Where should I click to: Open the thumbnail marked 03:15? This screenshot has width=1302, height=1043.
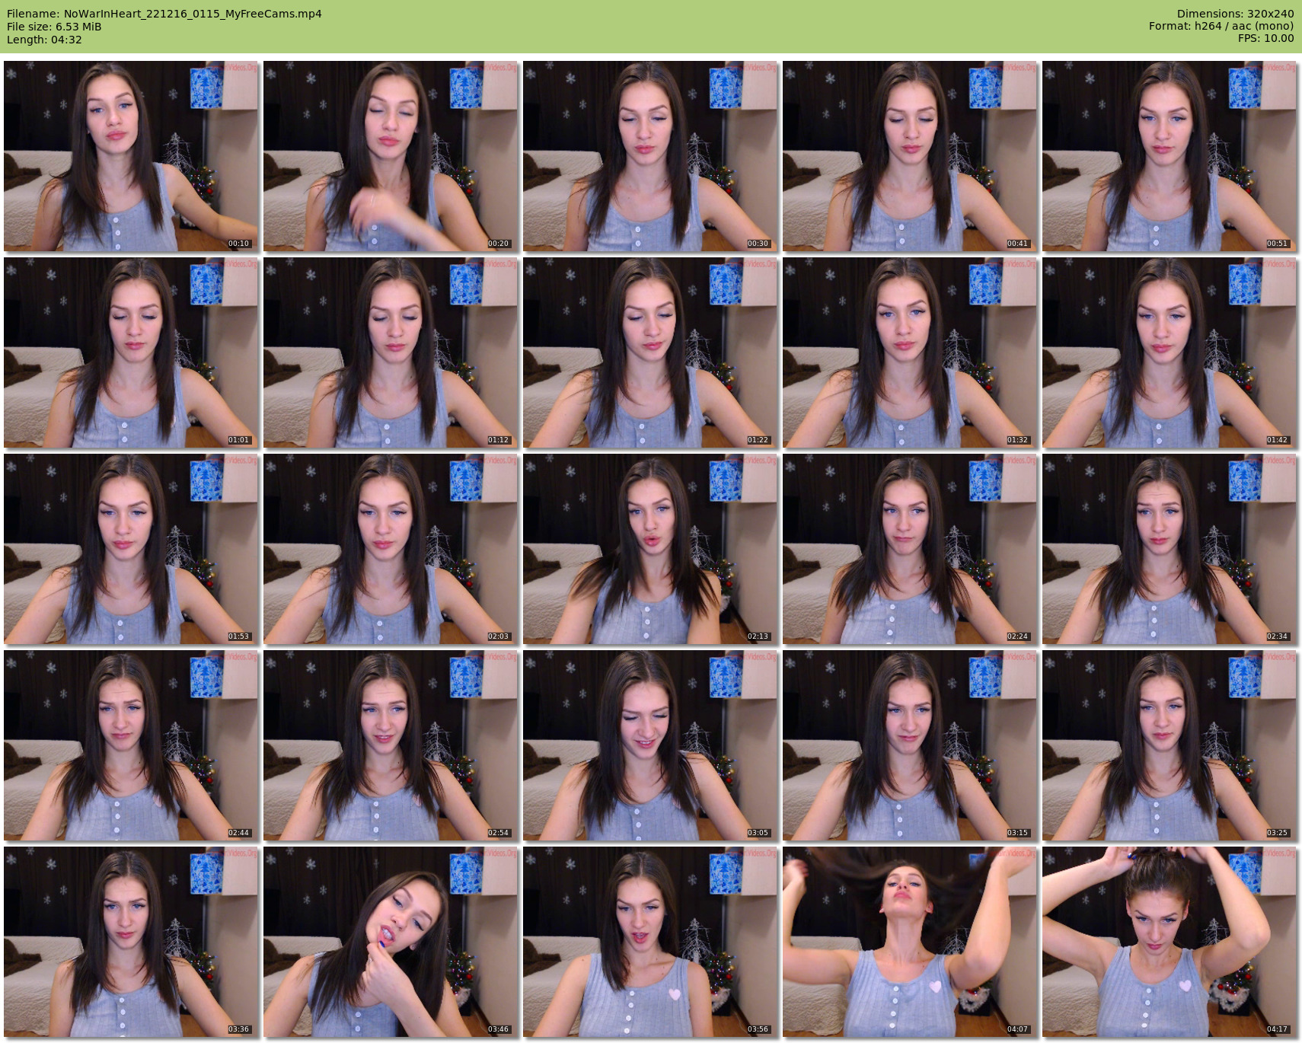click(x=910, y=745)
